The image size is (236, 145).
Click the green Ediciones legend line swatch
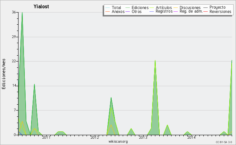tap(127, 7)
